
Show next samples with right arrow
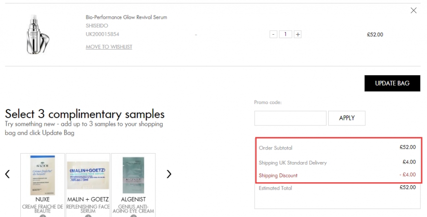tap(169, 174)
